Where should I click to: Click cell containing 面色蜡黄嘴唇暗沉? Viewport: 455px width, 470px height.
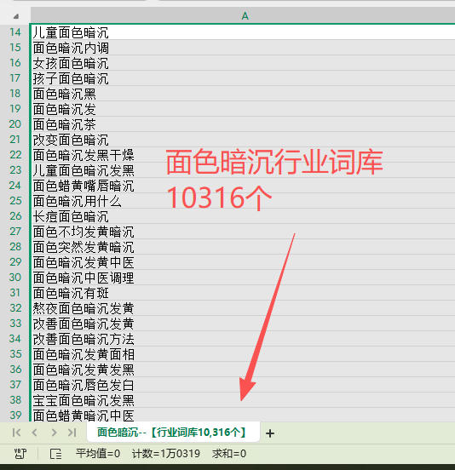[x=243, y=186]
